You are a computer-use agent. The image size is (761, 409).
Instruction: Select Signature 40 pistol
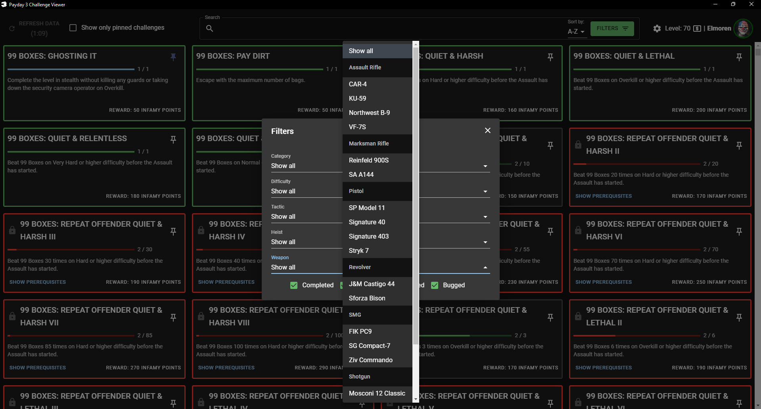point(378,222)
